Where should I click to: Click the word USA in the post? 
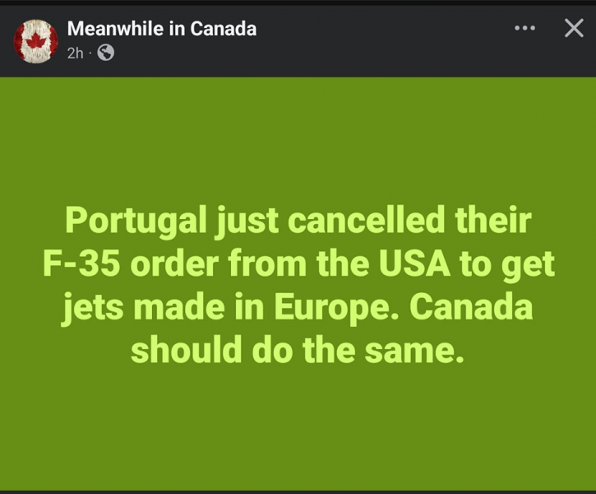pyautogui.click(x=415, y=263)
